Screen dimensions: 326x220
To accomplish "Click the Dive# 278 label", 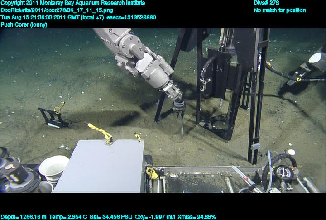I will click(x=266, y=3).
